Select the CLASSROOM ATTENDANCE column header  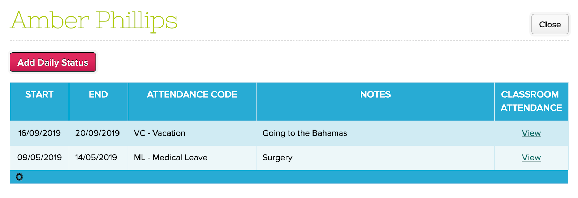[x=531, y=101]
